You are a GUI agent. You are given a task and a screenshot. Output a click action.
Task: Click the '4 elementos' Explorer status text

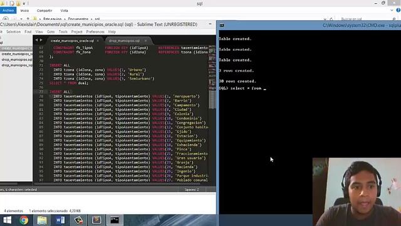tap(13, 211)
